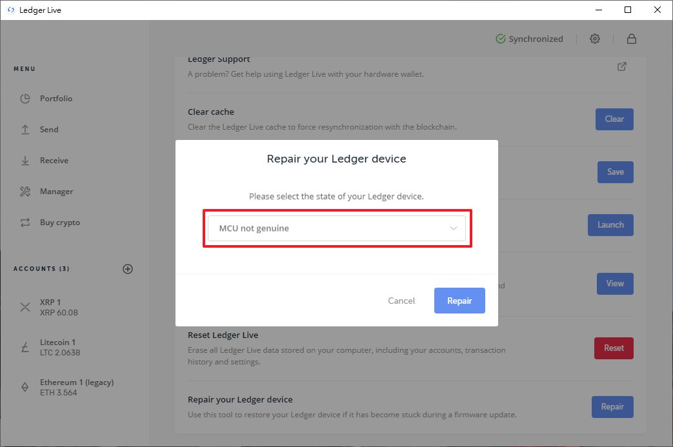Click the 'ETH 3.564' balance text
The height and width of the screenshot is (447, 673).
click(58, 393)
